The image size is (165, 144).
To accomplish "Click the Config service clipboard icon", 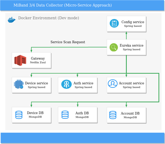I will click(114, 23).
